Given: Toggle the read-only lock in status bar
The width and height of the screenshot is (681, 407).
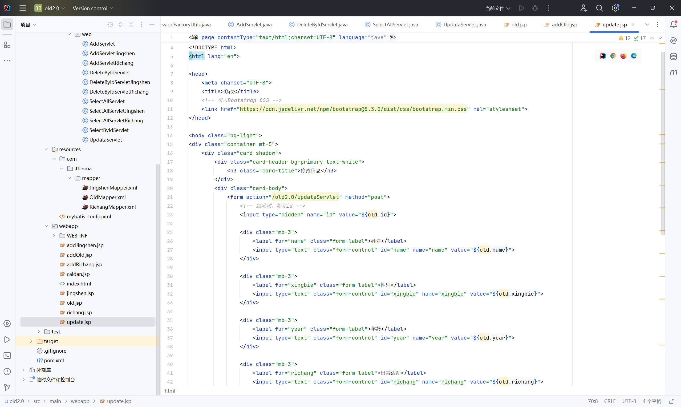Looking at the screenshot, I should click(x=671, y=401).
